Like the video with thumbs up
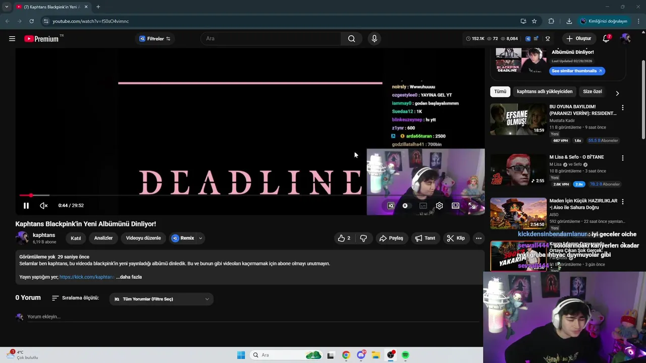Screen dimensions: 646x363 [344, 238]
